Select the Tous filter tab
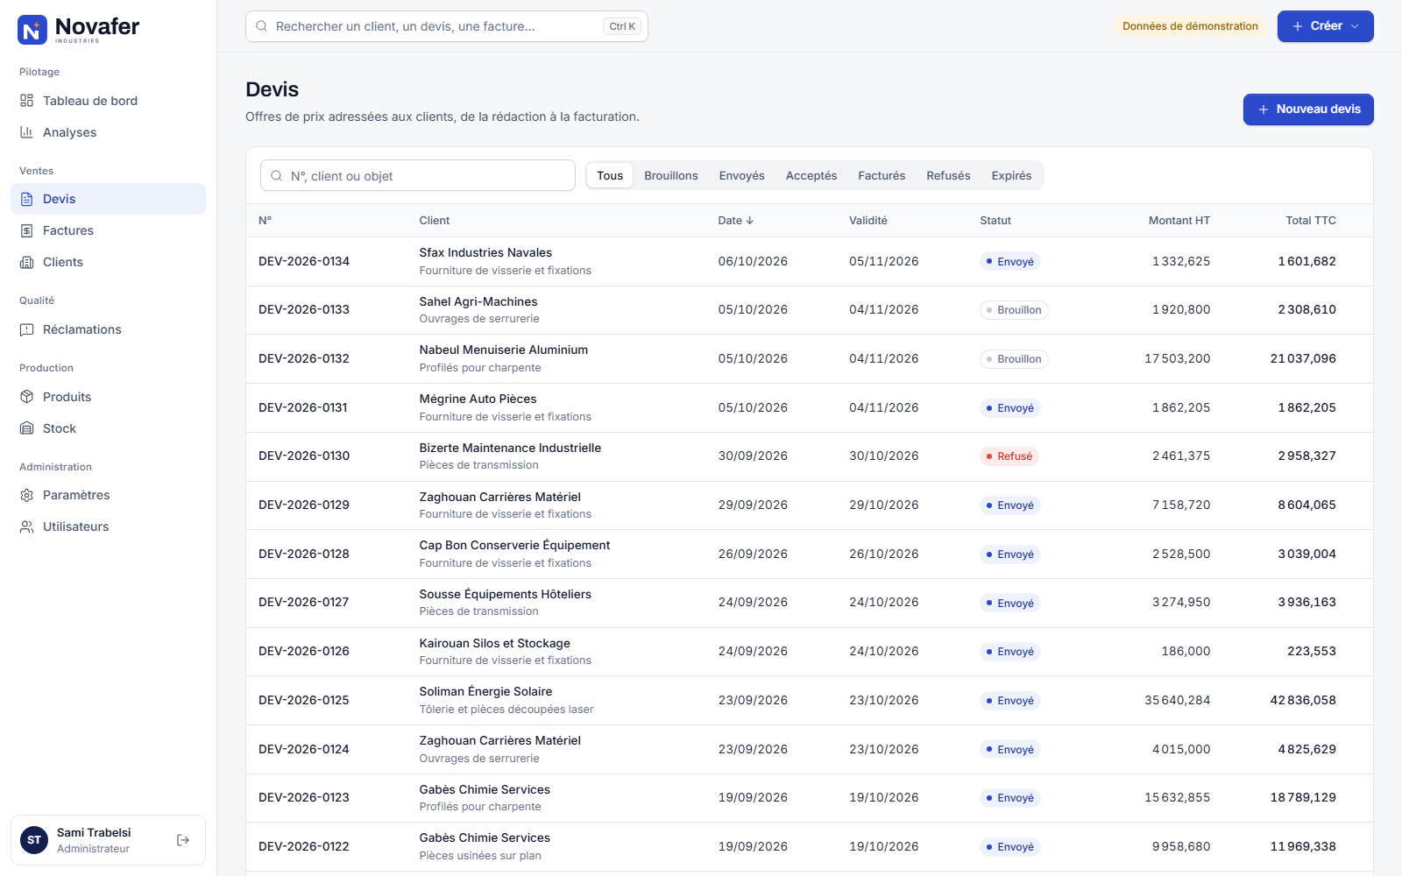The width and height of the screenshot is (1402, 876). coord(610,175)
